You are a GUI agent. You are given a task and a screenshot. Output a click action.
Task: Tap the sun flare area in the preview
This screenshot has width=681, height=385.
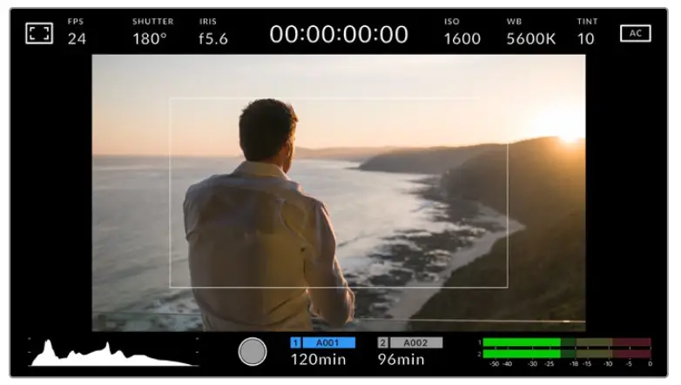click(x=569, y=138)
